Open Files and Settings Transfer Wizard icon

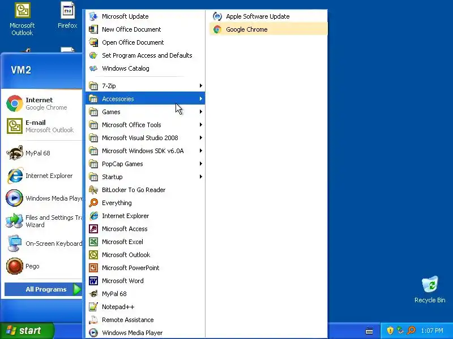click(x=15, y=221)
